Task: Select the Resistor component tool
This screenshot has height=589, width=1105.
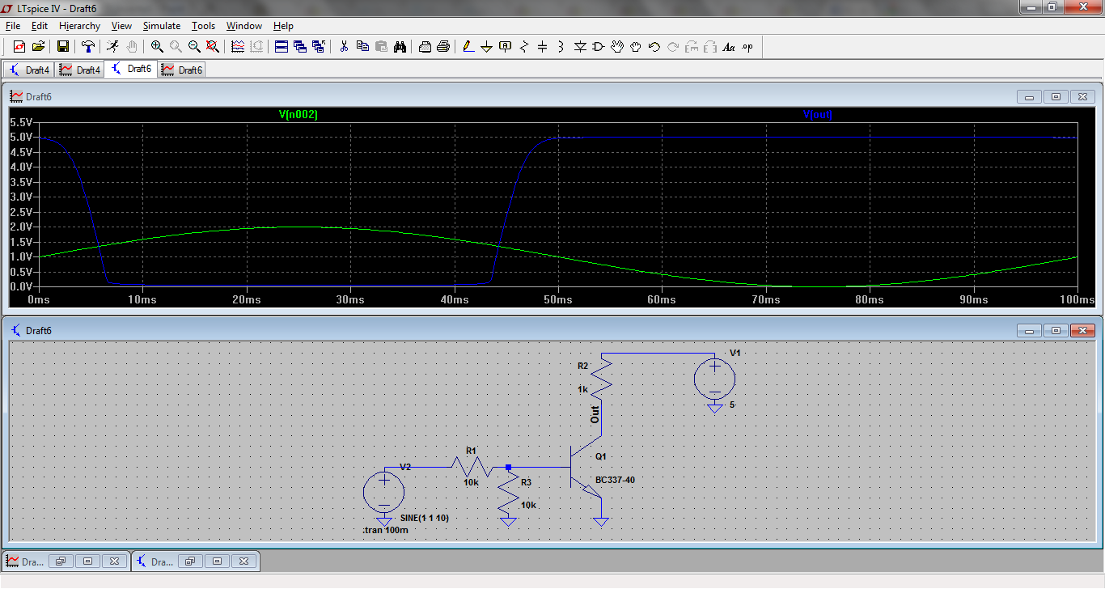Action: (523, 47)
